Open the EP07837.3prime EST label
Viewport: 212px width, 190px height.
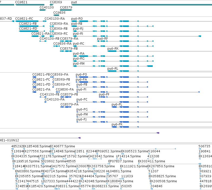(x=121, y=161)
